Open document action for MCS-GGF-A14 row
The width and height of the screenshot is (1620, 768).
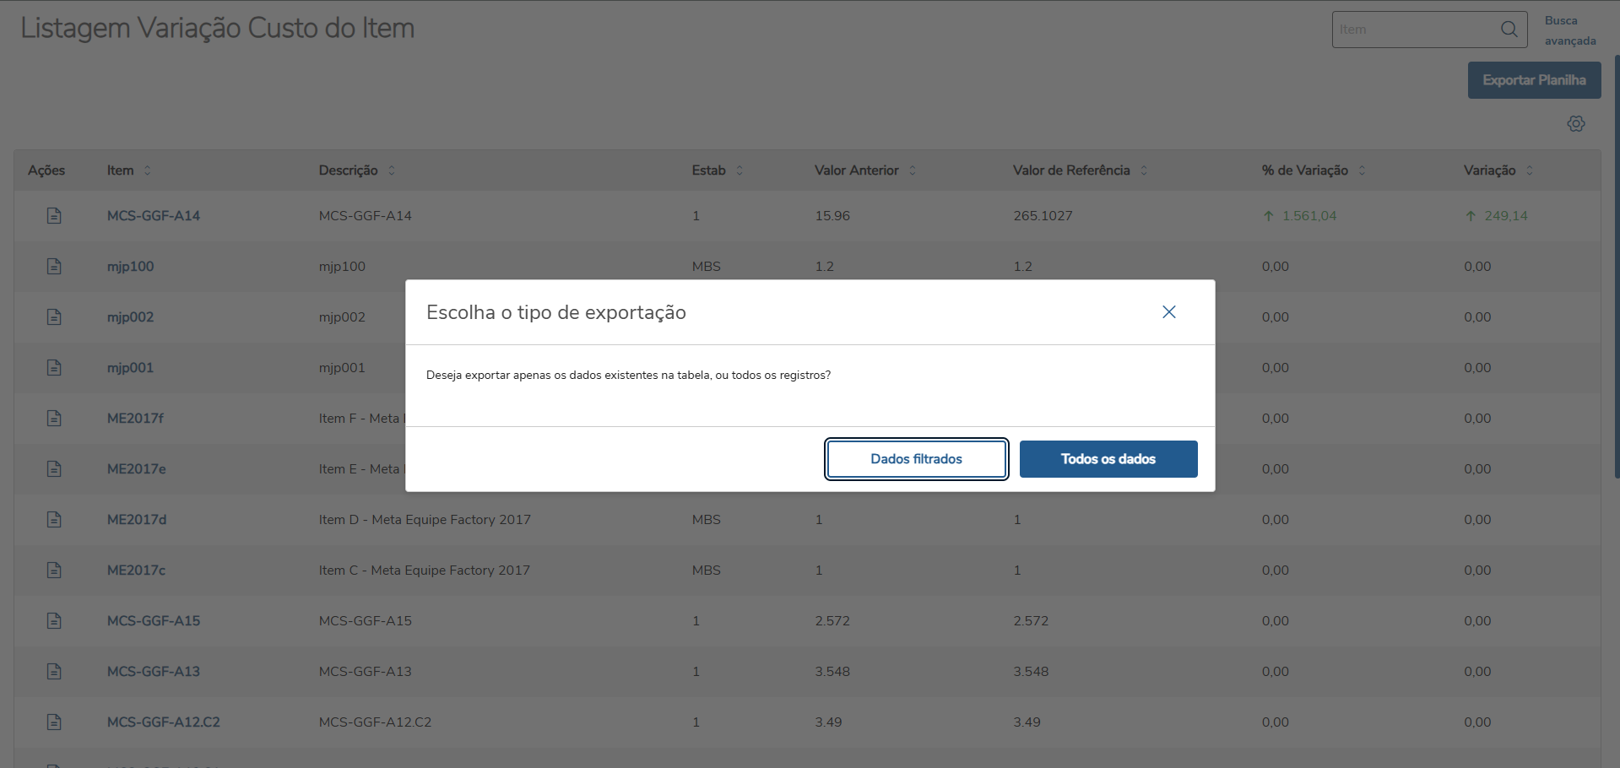(x=54, y=216)
